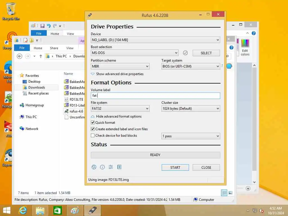Image resolution: width=288 pixels, height=216 pixels.
Task: Open Rufus About information icon
Action: click(102, 167)
